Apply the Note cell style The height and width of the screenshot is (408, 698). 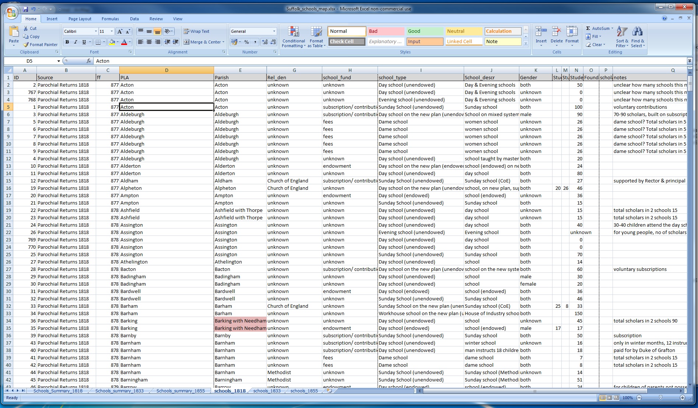503,42
